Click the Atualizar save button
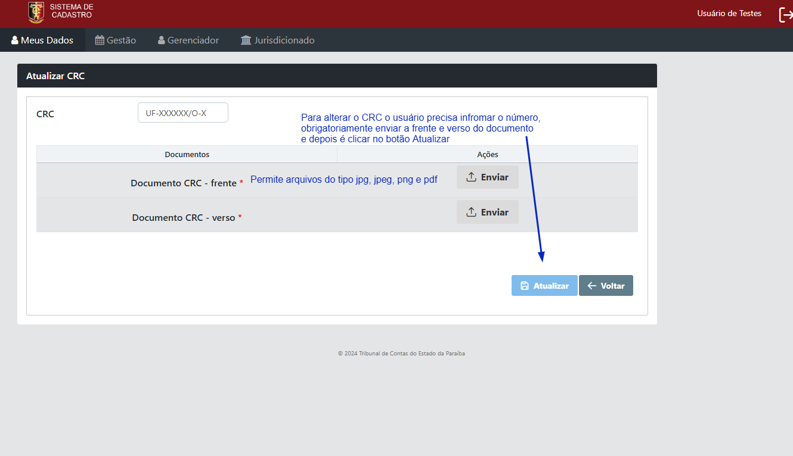The height and width of the screenshot is (456, 793). coord(544,286)
